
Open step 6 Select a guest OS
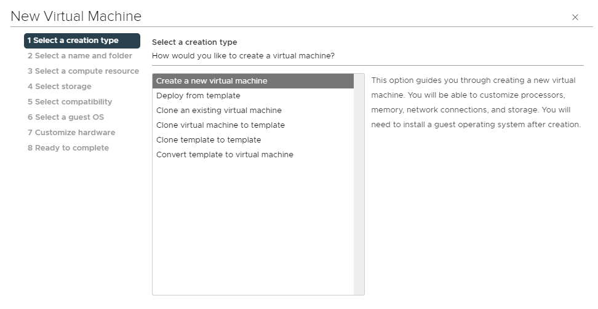click(x=66, y=117)
